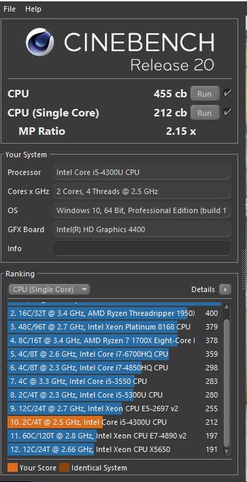Select the AMD Ryzen Threadripper 1950X ranking row
Screen dimensions: 247x482
114,313
